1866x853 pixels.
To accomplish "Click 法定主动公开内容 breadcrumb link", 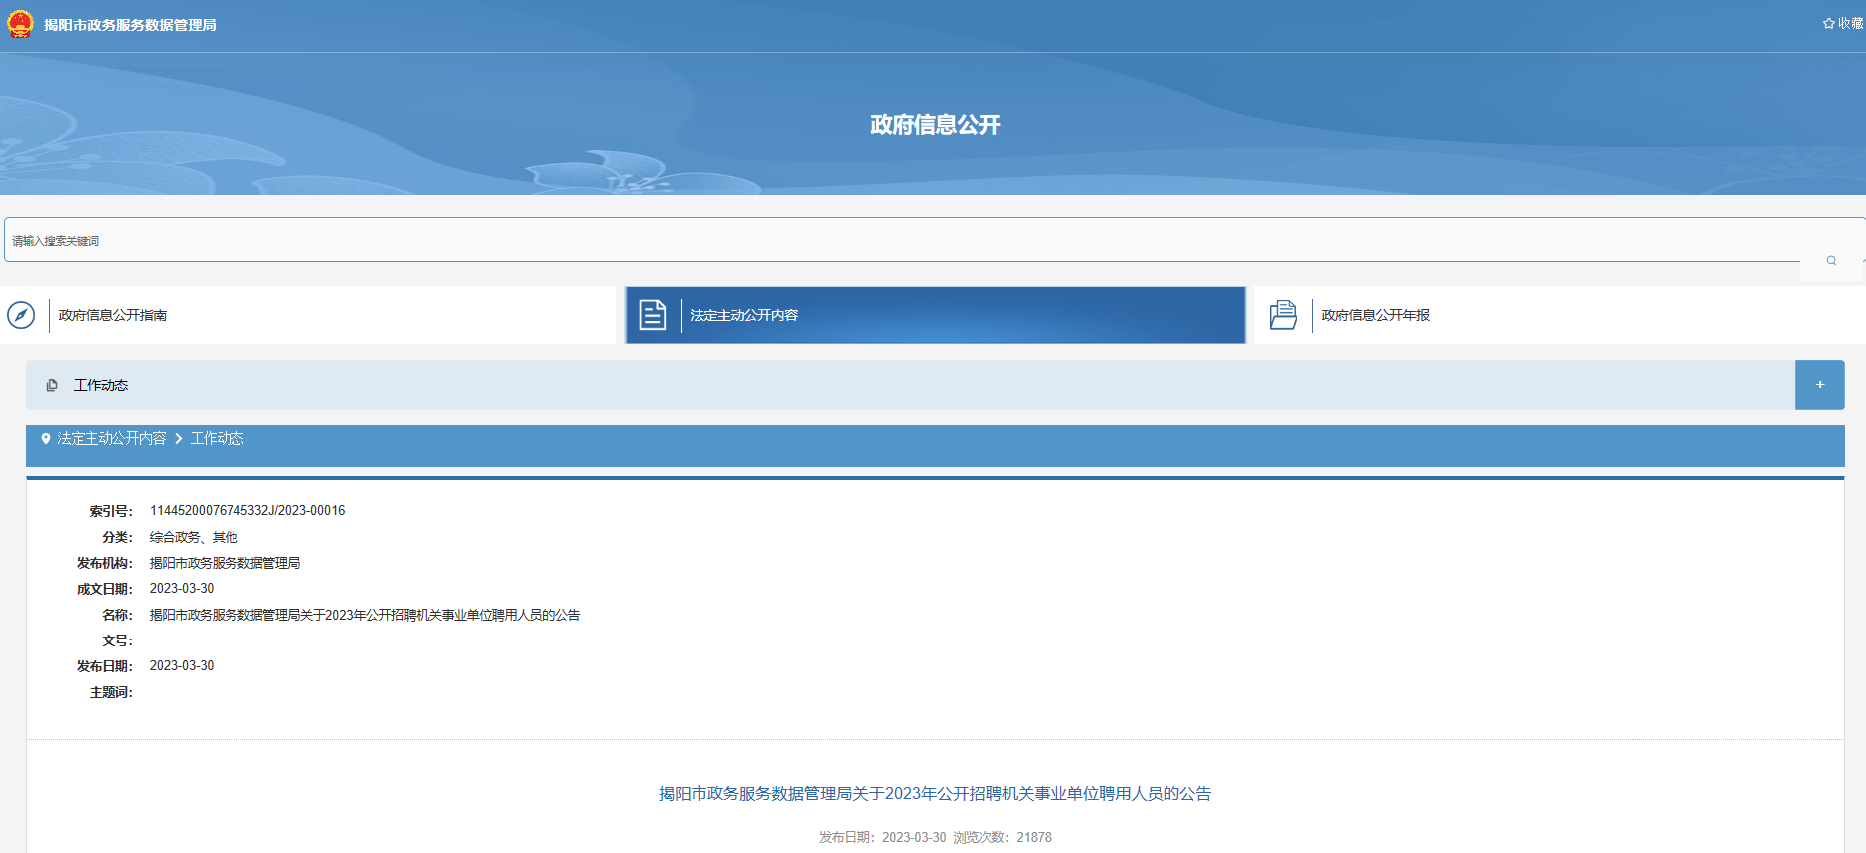I will tap(112, 439).
